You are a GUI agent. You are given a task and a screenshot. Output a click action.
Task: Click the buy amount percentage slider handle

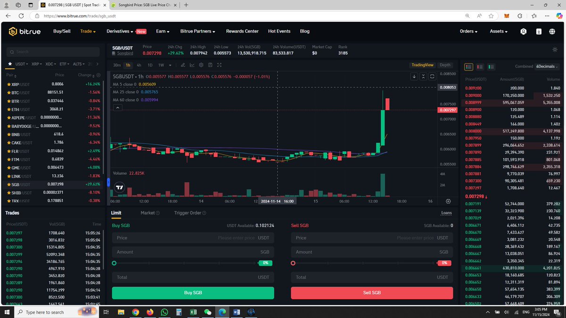click(x=114, y=263)
